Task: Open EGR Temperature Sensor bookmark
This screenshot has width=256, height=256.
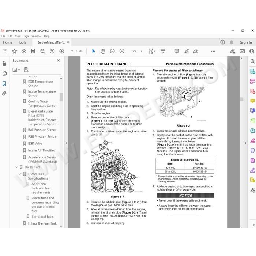Action: (40, 84)
